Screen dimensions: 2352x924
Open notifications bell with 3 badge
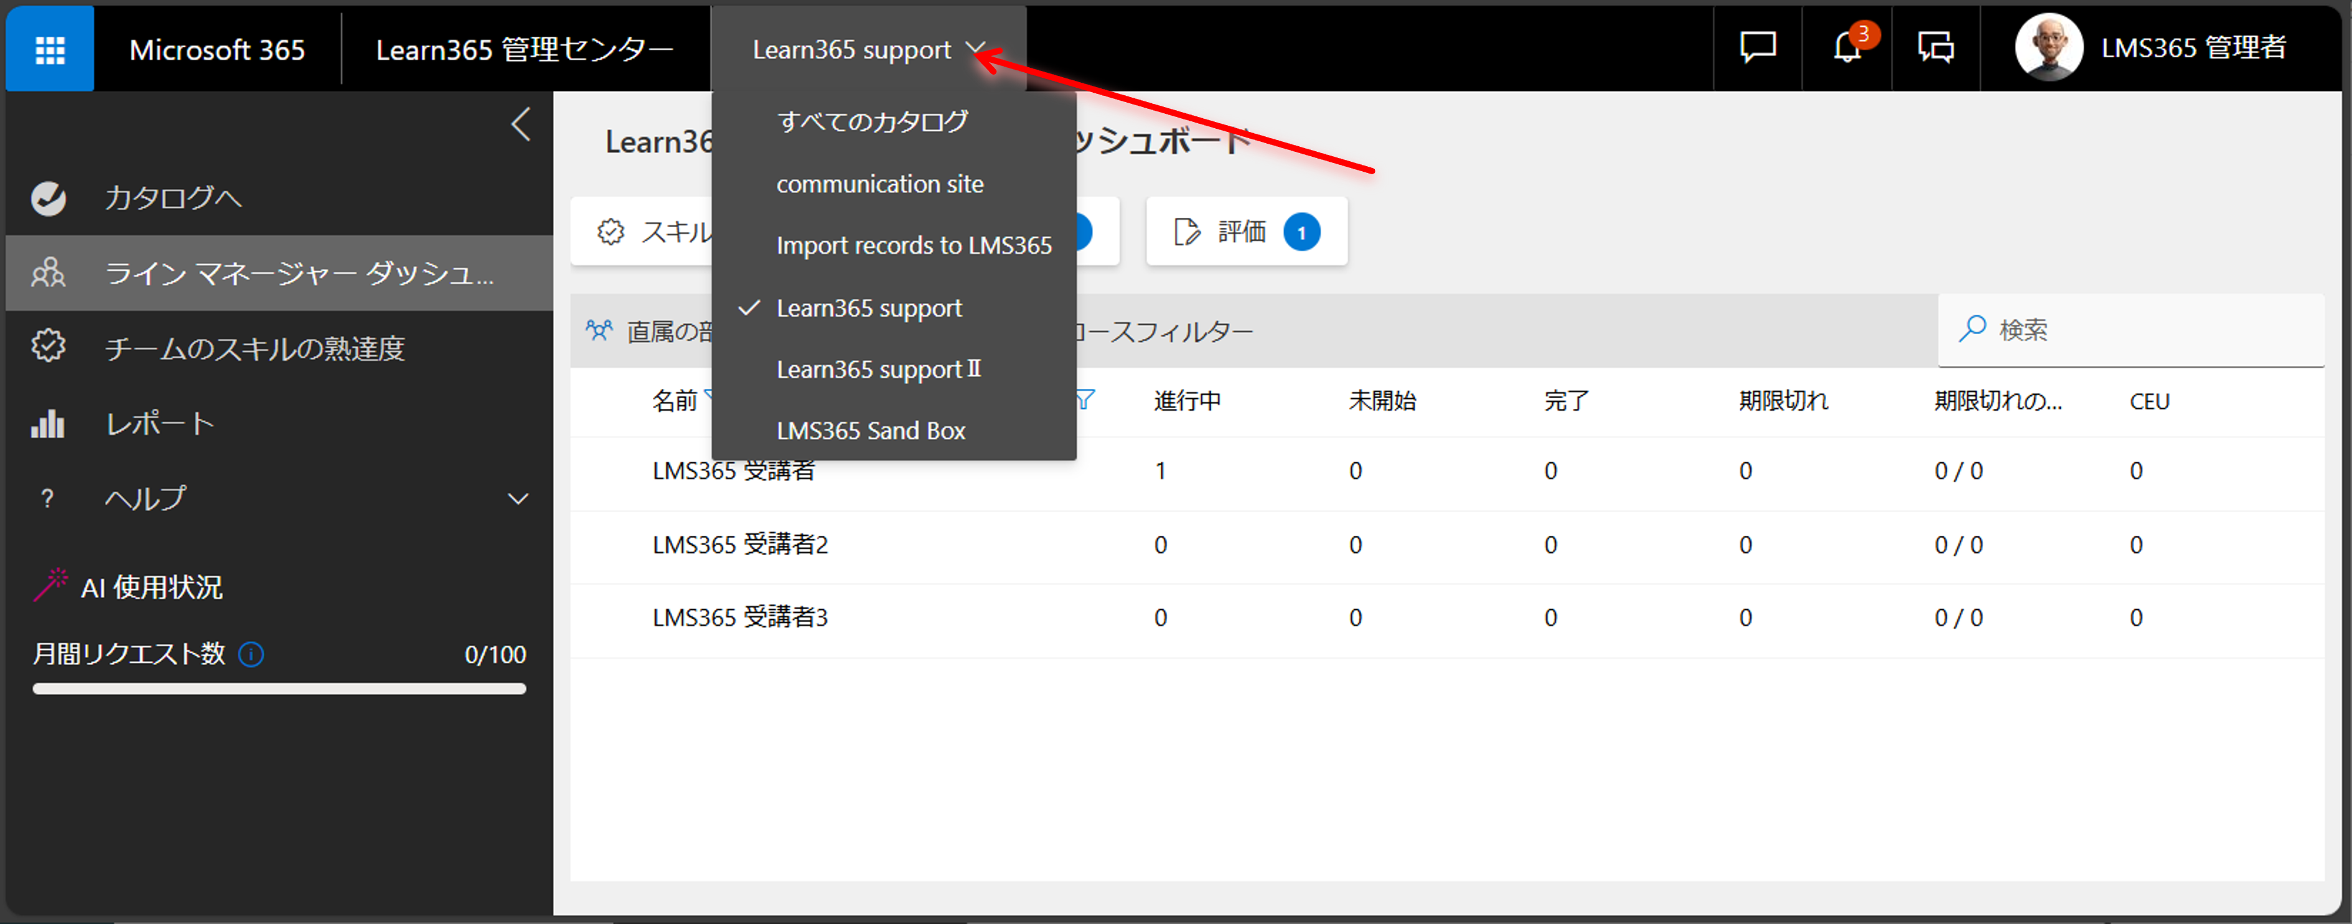(1847, 47)
